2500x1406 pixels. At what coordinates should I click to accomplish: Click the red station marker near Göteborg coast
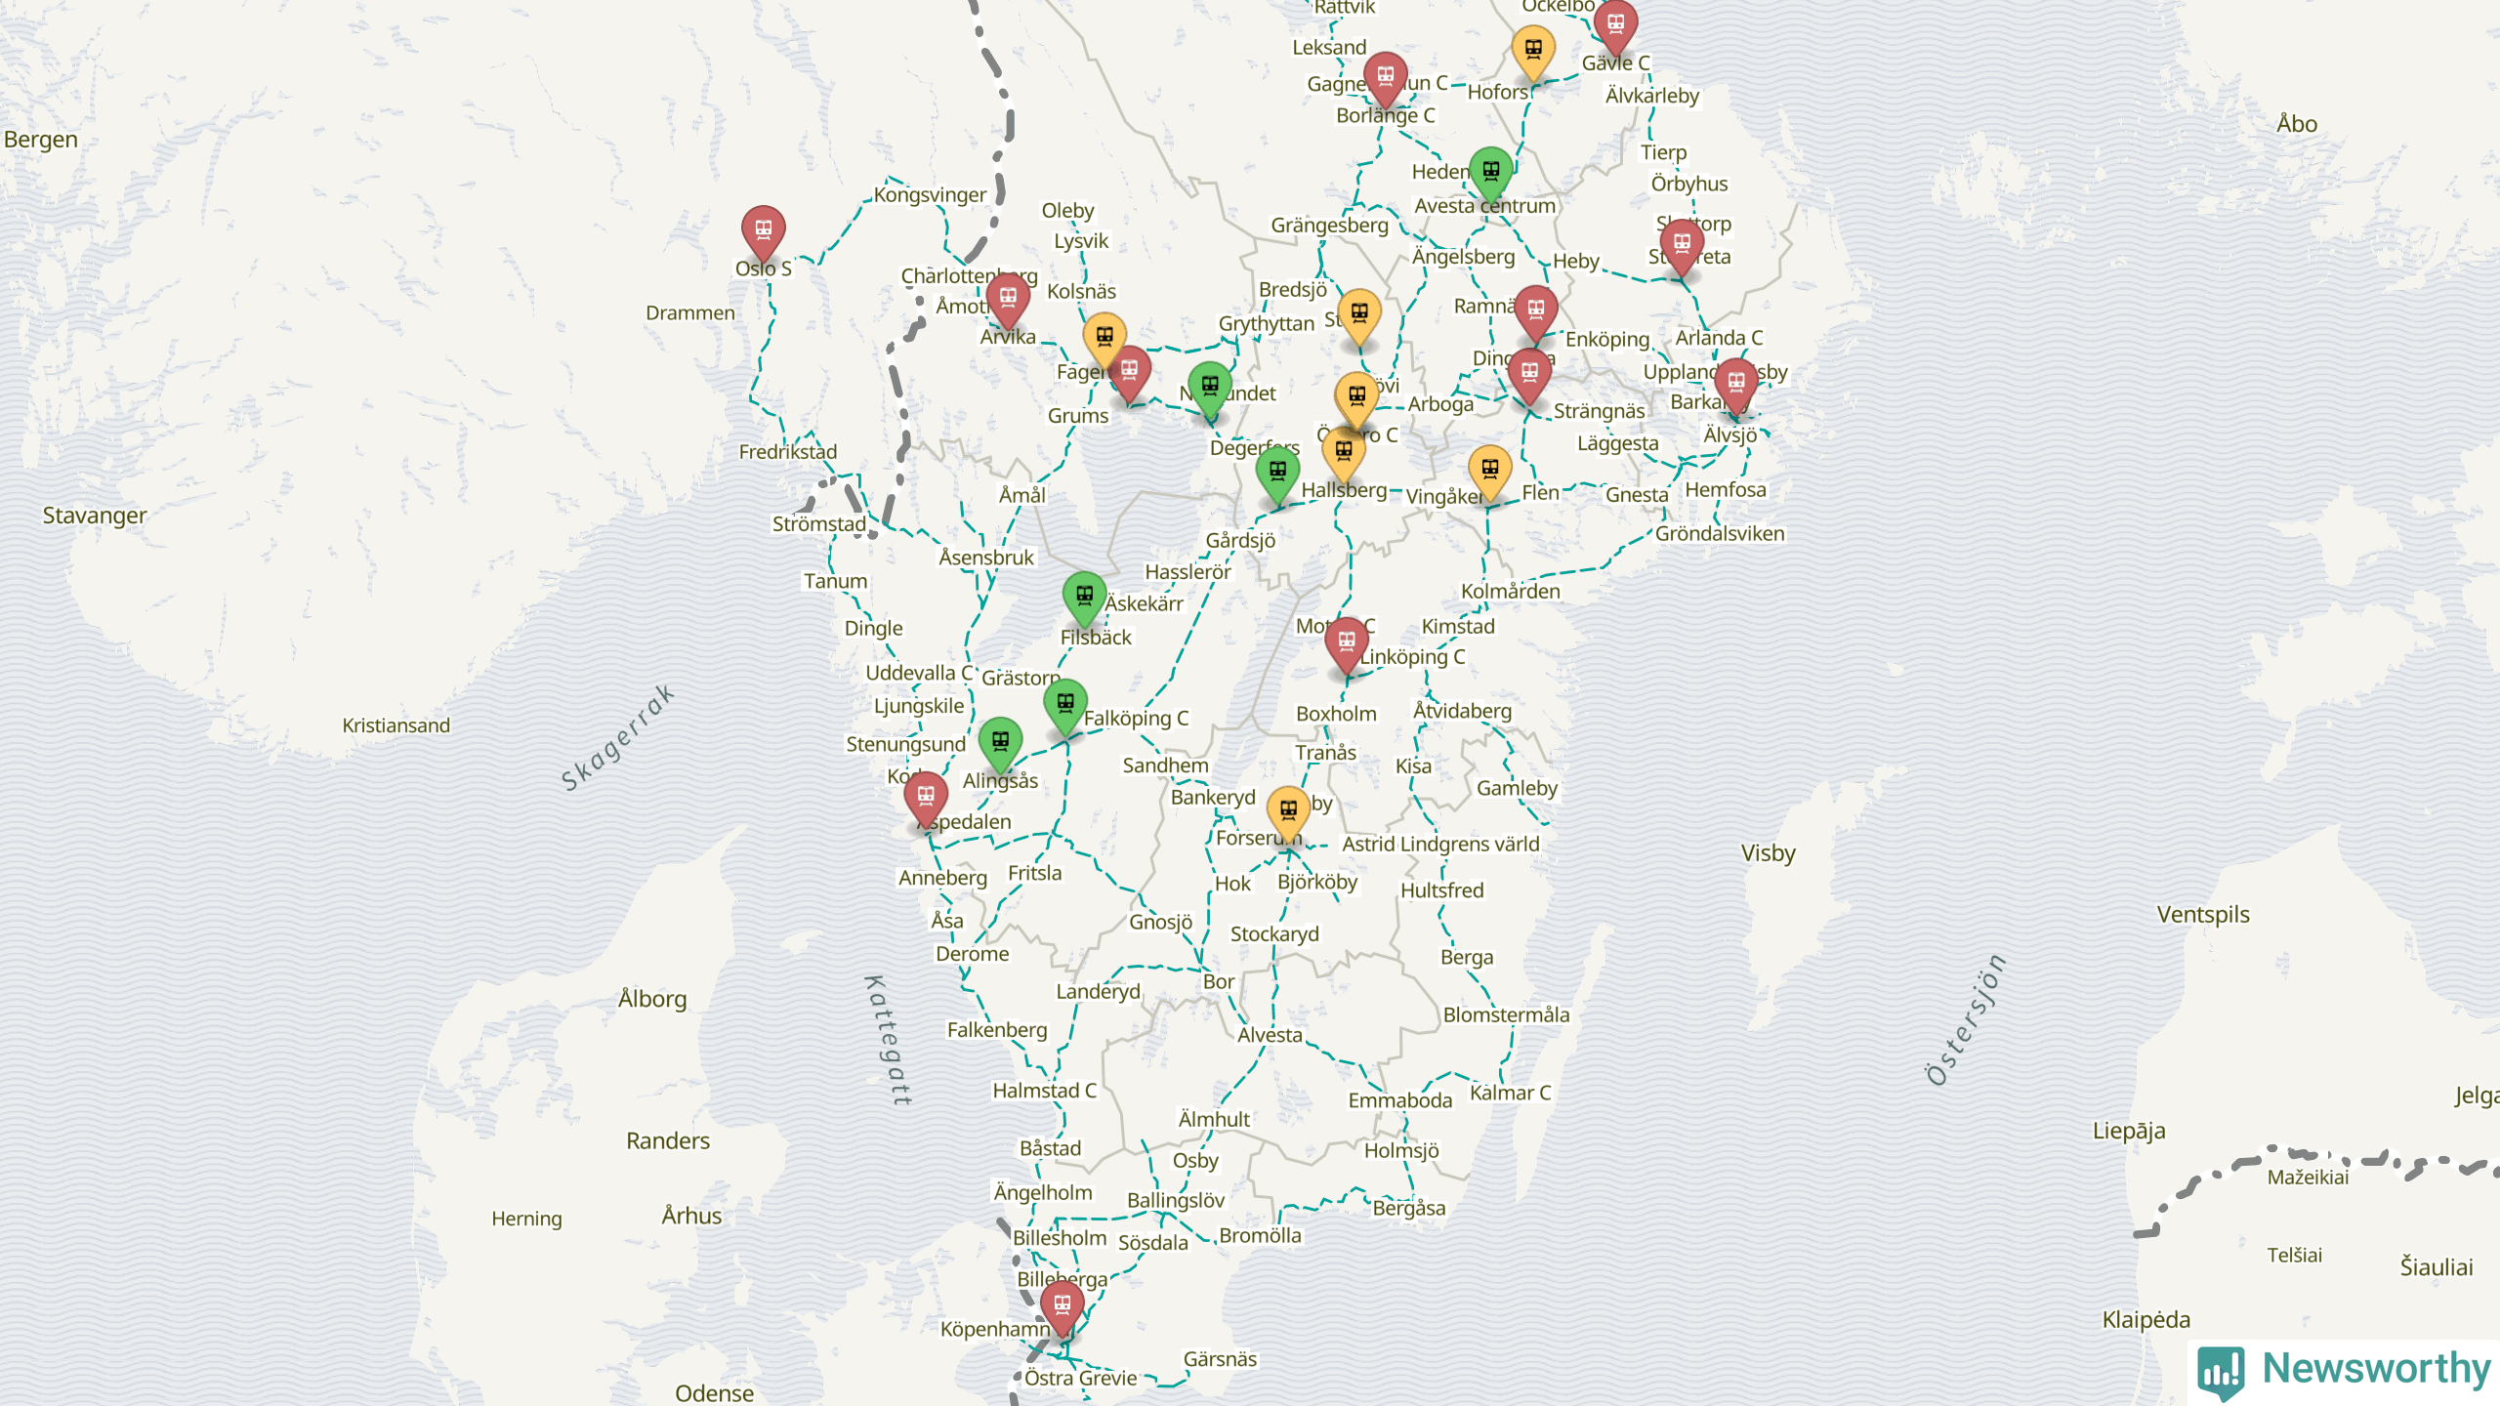(x=926, y=797)
